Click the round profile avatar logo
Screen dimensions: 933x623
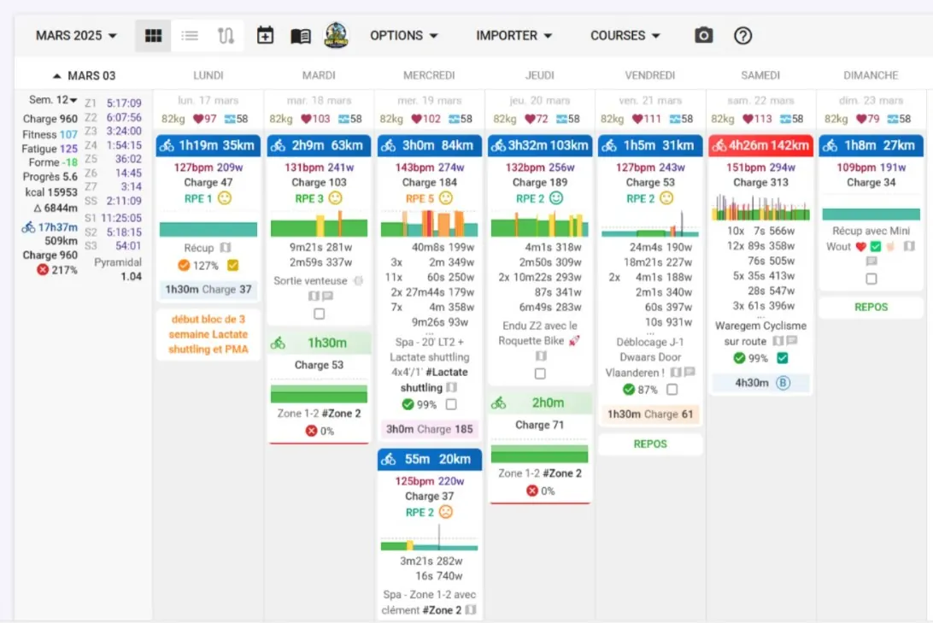(x=336, y=36)
